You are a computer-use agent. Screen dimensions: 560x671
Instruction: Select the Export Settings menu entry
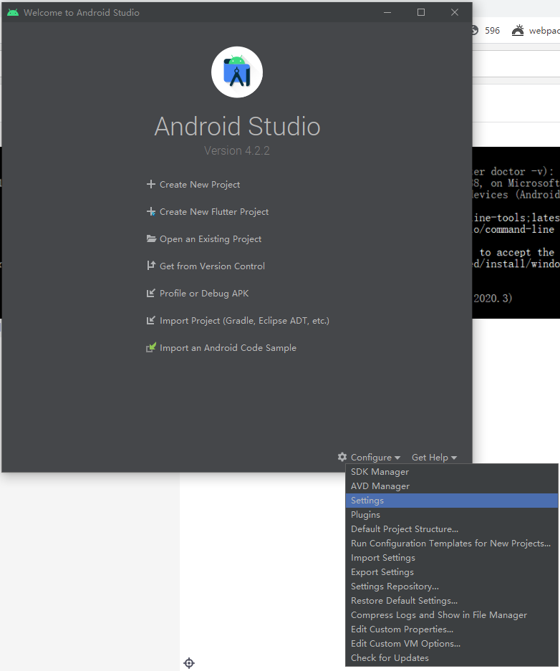click(x=452, y=572)
